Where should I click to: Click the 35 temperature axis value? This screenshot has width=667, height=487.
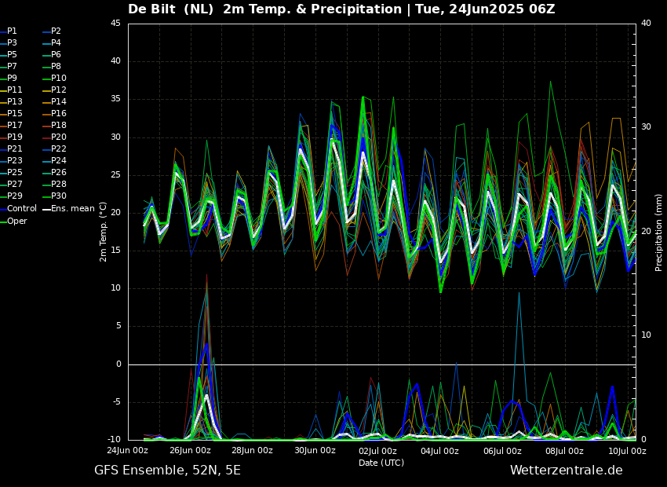click(x=115, y=99)
